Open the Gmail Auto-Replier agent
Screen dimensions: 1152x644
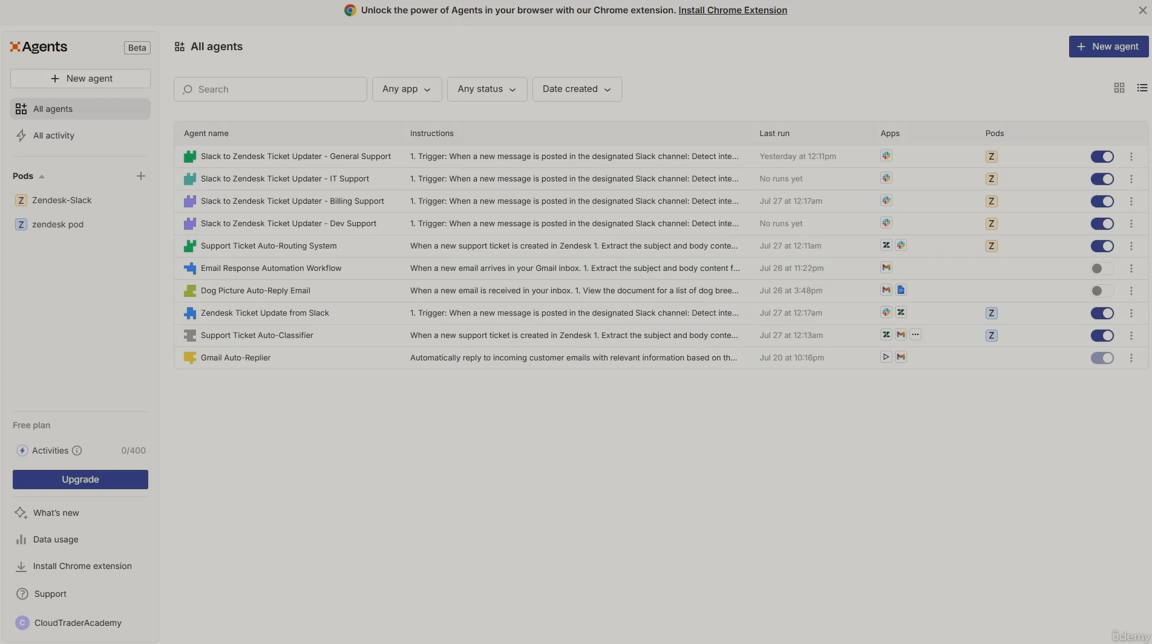click(x=235, y=358)
